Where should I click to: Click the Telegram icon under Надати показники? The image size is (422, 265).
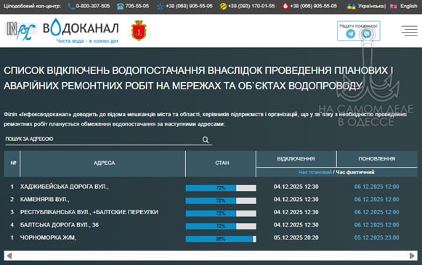350,34
